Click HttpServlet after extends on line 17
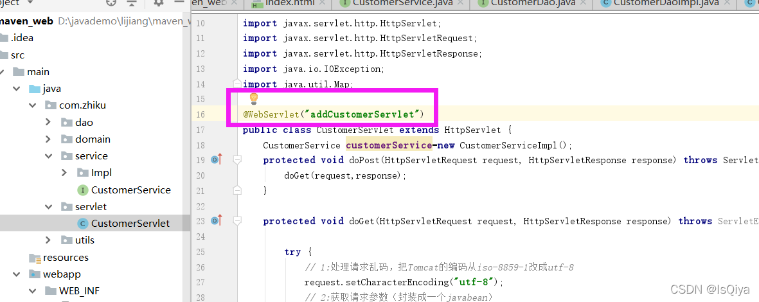Viewport: 759px width, 302px height. tap(472, 130)
